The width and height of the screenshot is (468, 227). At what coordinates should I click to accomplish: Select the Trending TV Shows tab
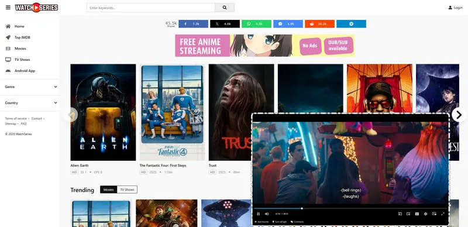127,190
